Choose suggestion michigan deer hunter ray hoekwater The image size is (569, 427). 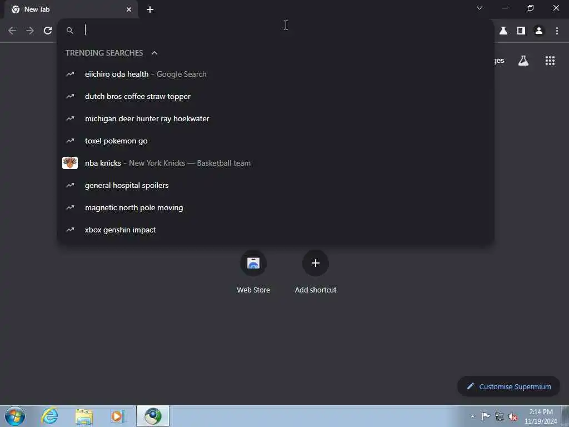tap(276, 119)
